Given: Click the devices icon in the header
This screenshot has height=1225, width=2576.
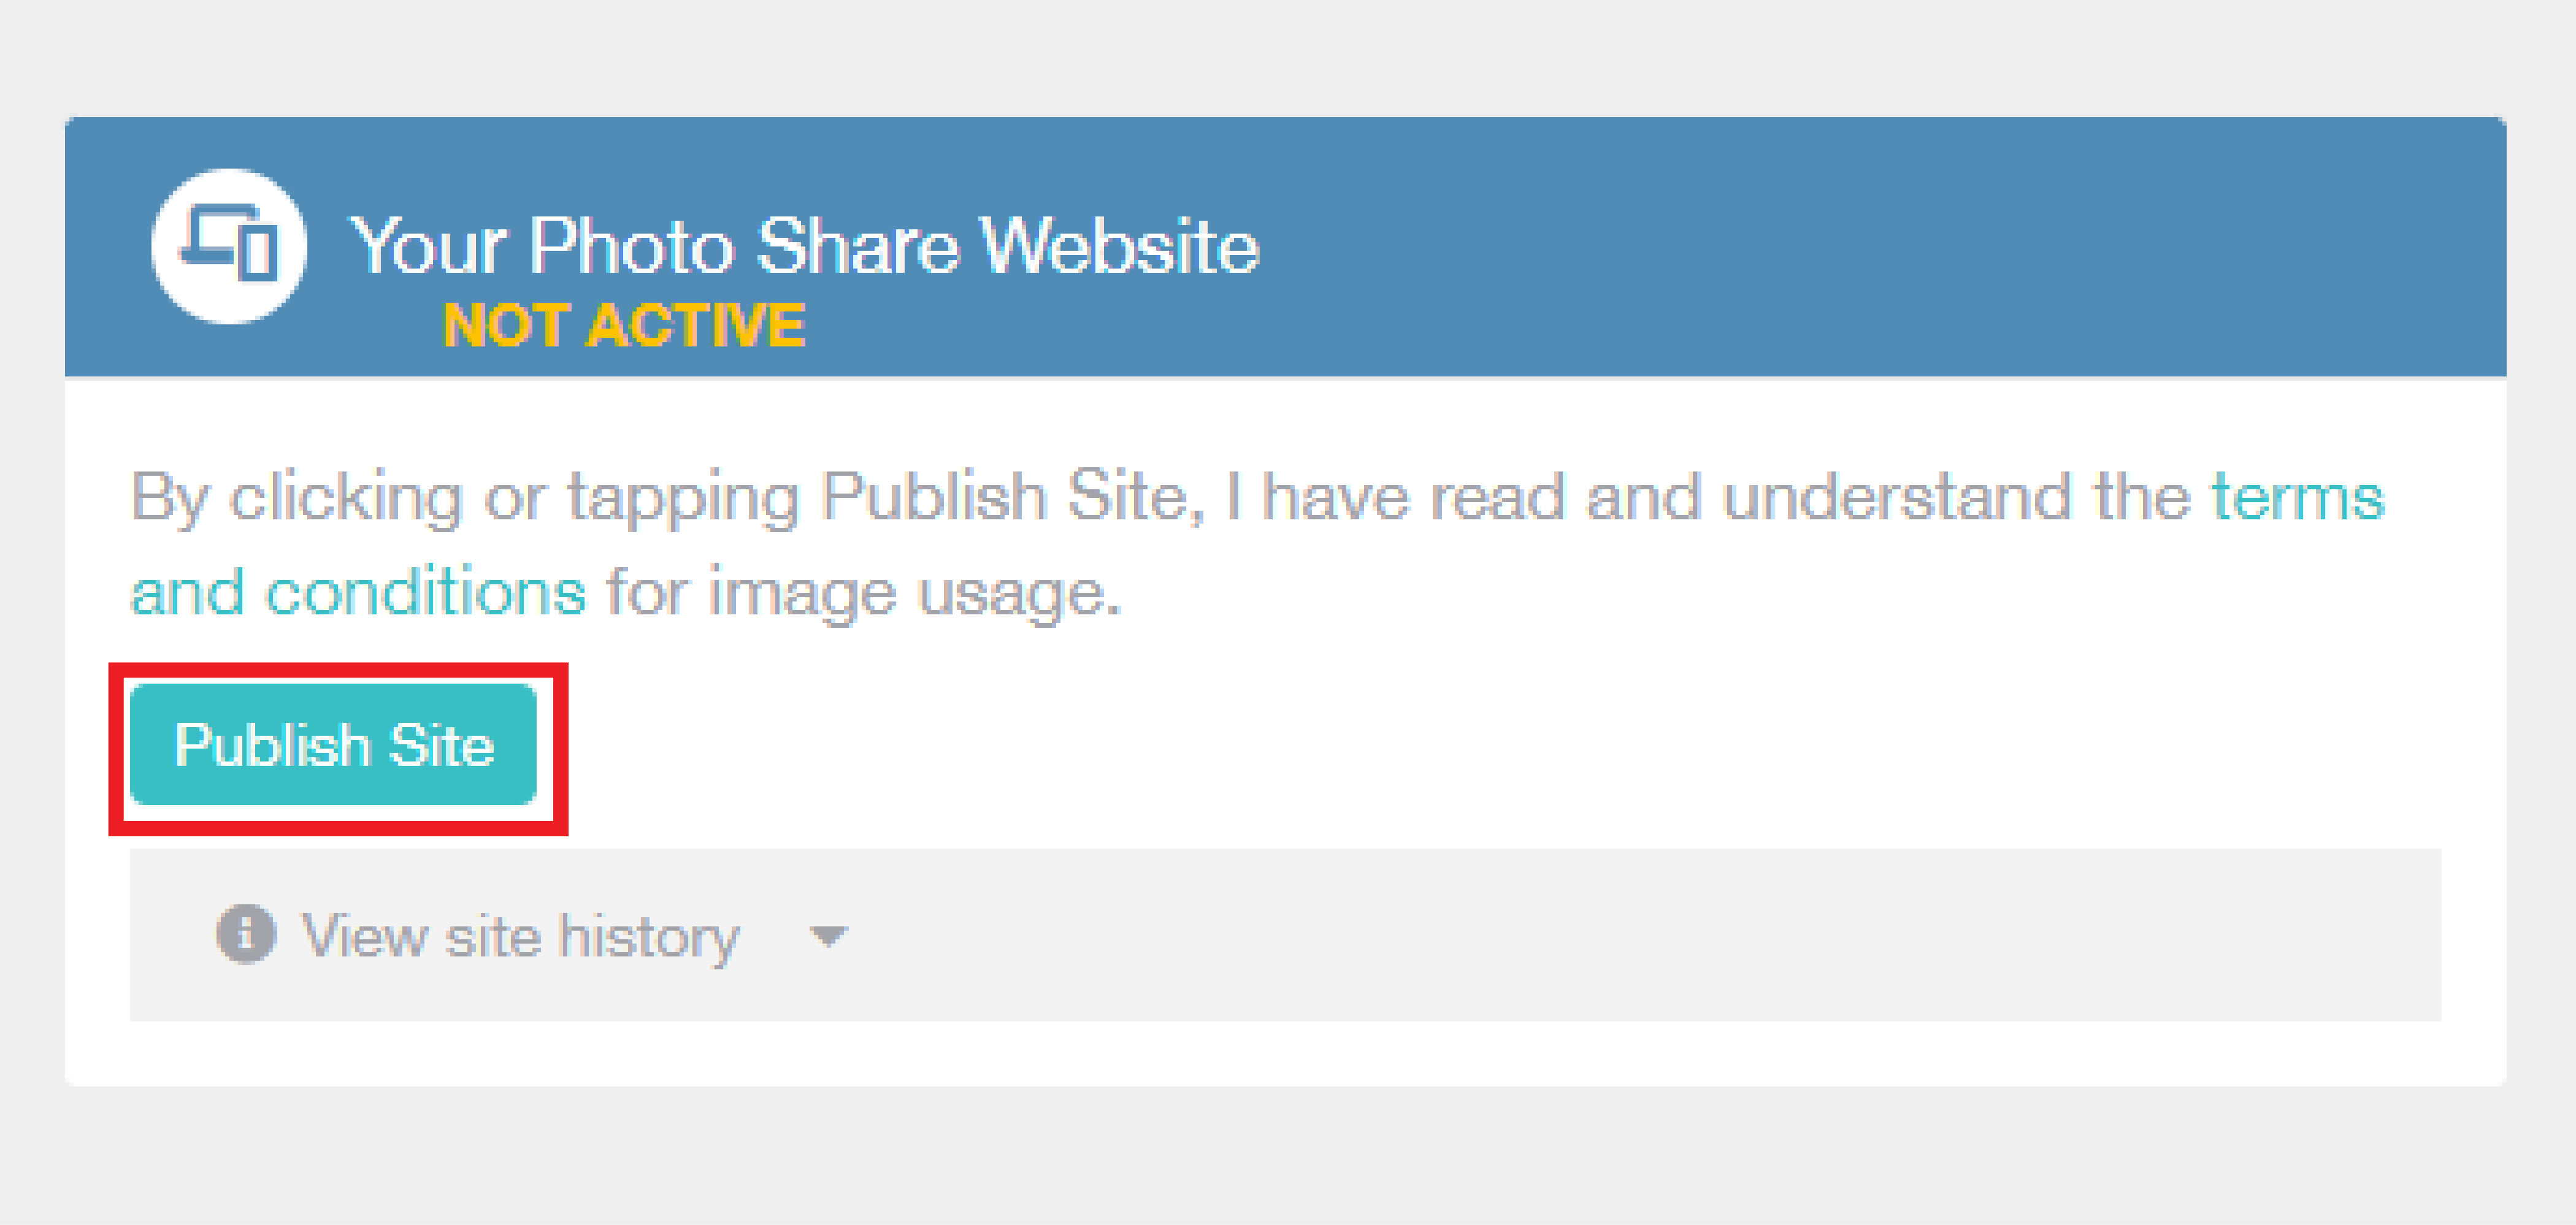Looking at the screenshot, I should (229, 244).
